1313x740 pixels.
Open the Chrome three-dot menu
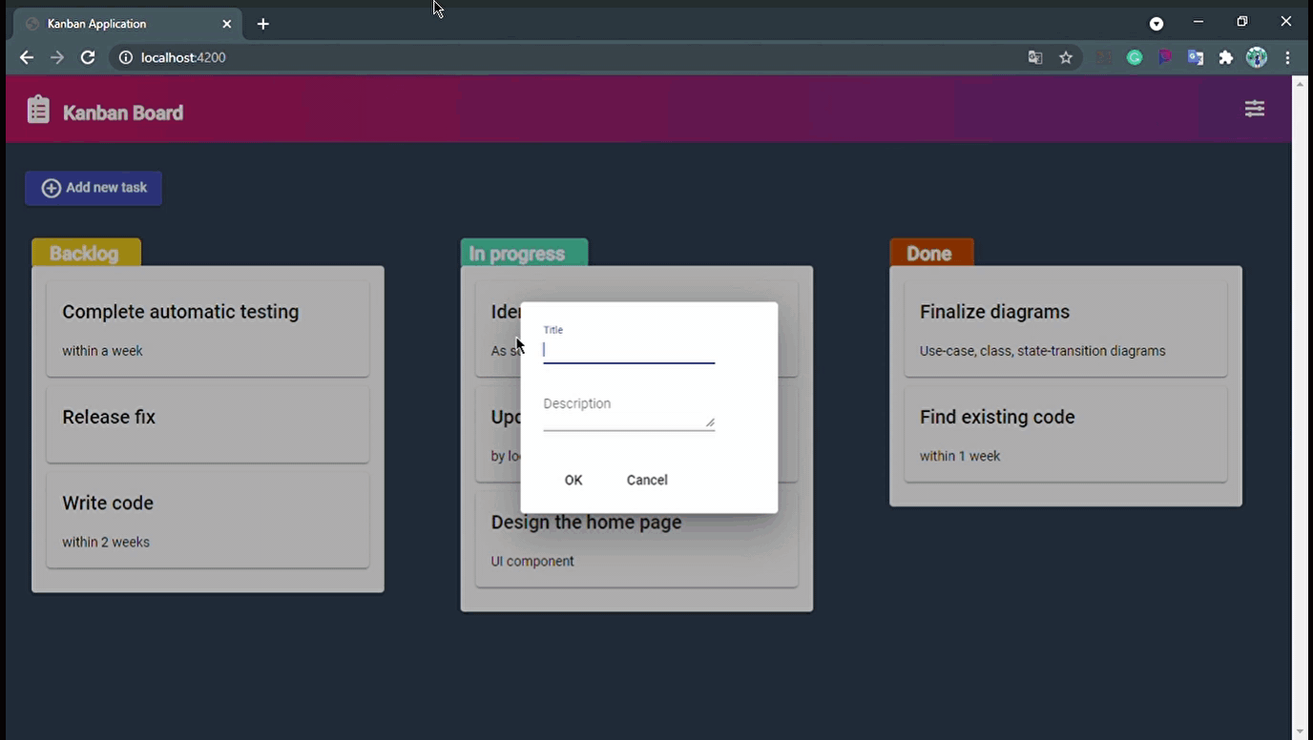pyautogui.click(x=1287, y=57)
